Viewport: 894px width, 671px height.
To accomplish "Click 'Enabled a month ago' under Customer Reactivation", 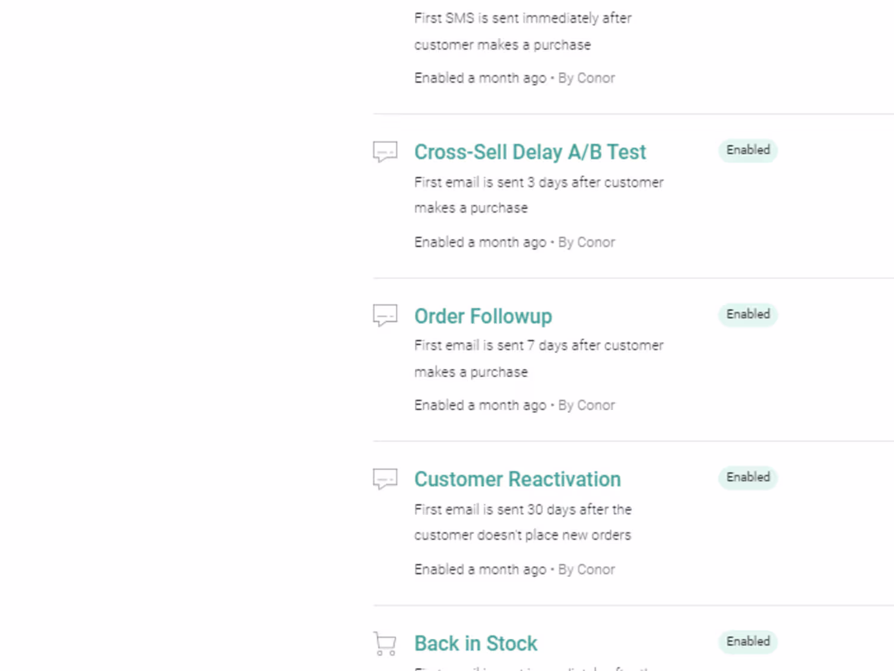I will tap(480, 570).
